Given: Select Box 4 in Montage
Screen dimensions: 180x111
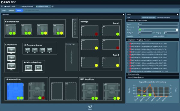Looking at the screenshot, I should coord(111,45).
